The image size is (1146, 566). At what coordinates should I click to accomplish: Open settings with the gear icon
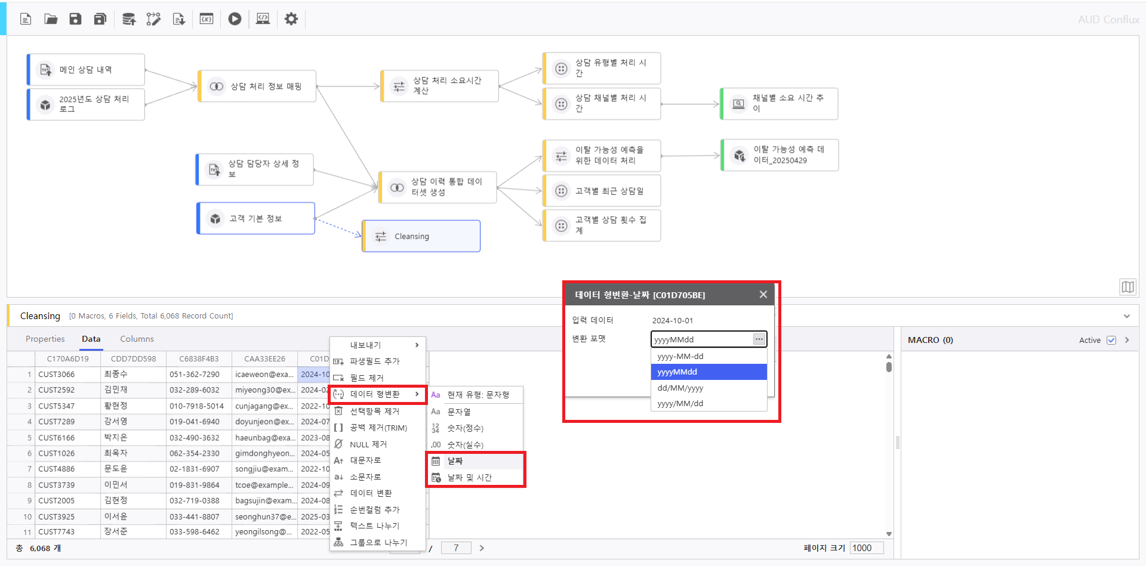[x=291, y=19]
